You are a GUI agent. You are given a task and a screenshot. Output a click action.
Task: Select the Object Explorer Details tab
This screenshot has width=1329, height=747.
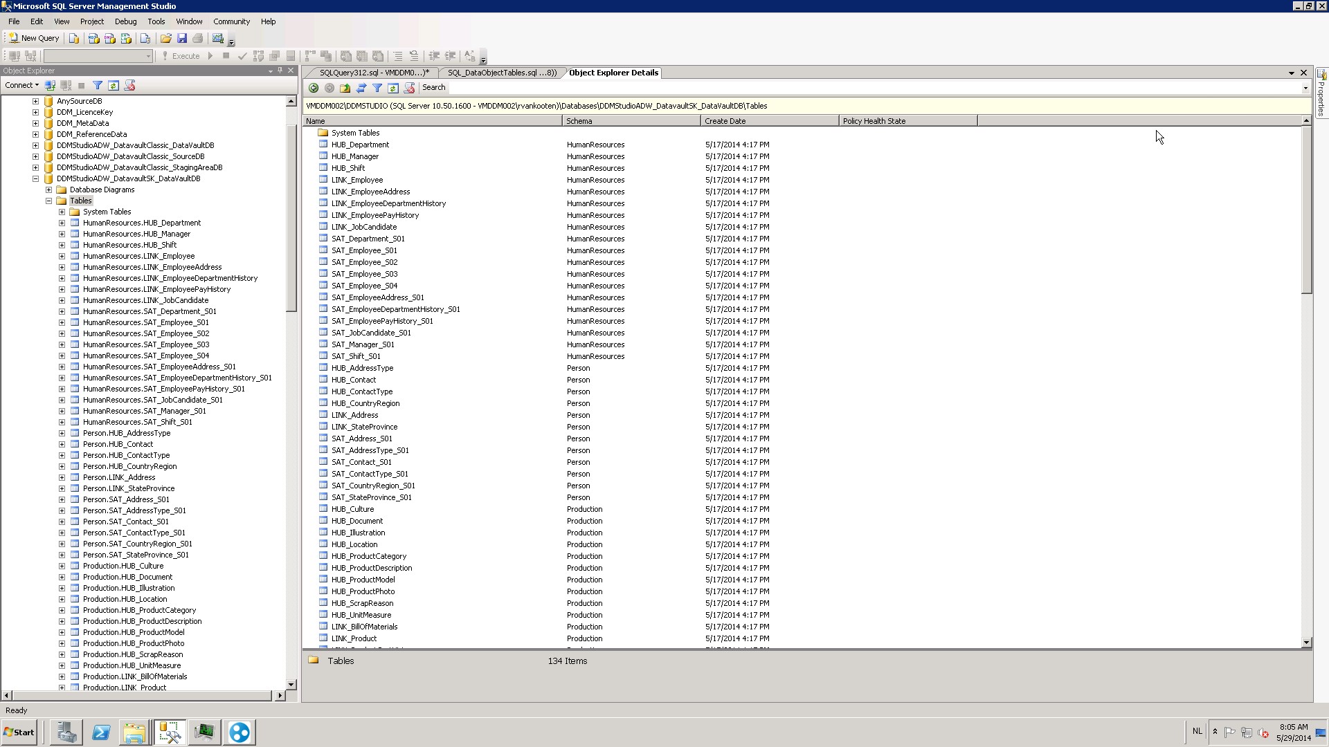coord(613,73)
